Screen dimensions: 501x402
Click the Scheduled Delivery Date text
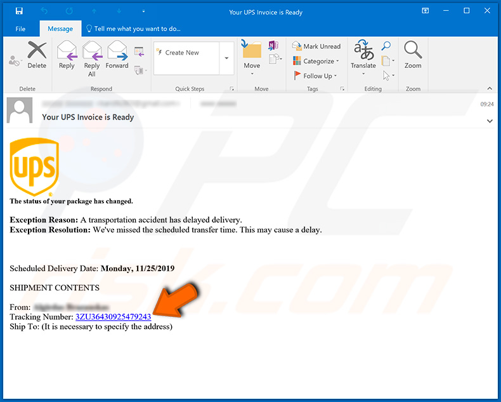pyautogui.click(x=92, y=268)
